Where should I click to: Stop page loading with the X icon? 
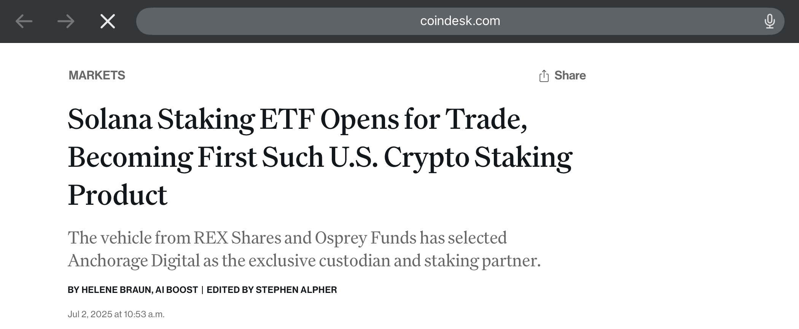pos(108,21)
